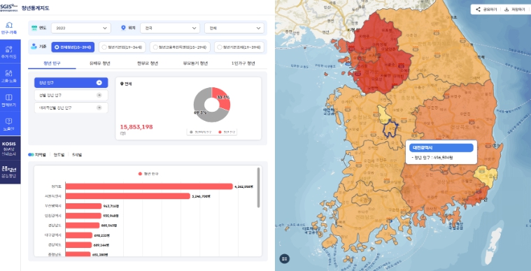Click the 저장하기 download icon on map
Image resolution: width=531 pixels, height=271 pixels.
[507, 10]
